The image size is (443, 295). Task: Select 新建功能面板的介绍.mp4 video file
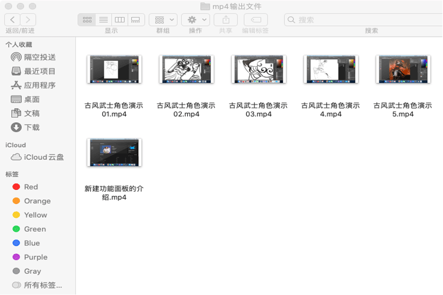tap(114, 152)
